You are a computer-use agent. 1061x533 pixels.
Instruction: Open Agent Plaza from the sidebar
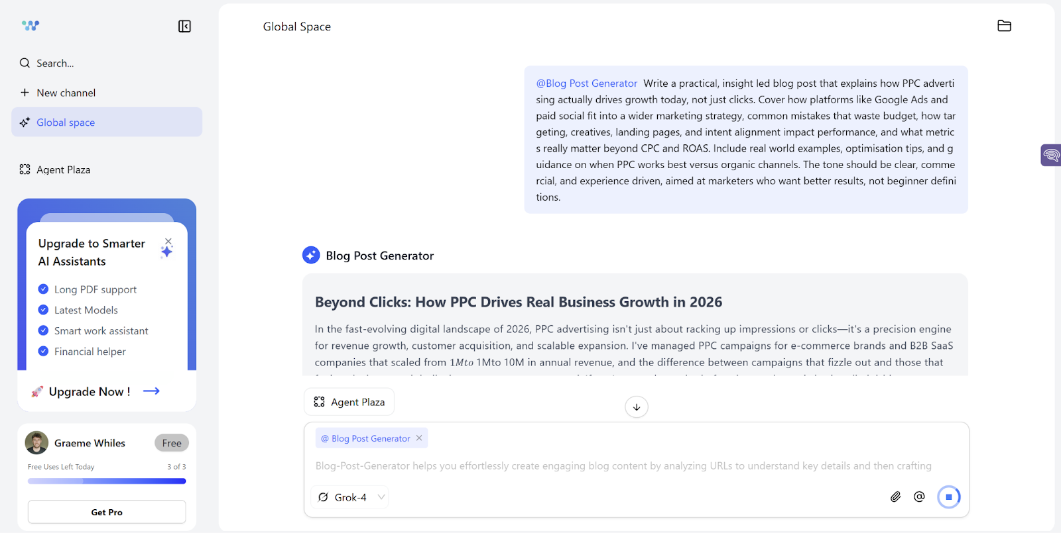coord(62,170)
